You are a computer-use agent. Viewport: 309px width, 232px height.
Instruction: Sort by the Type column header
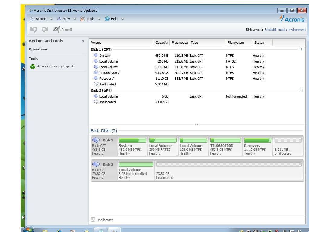(x=208, y=43)
